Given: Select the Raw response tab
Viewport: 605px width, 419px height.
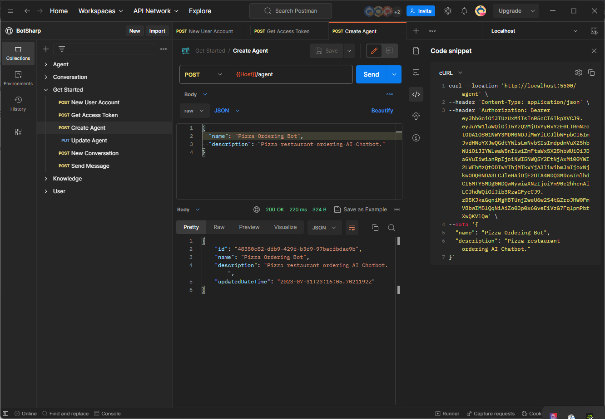Looking at the screenshot, I should (x=219, y=227).
